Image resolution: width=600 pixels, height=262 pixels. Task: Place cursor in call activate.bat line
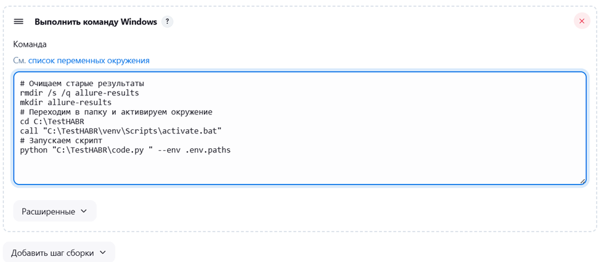point(121,131)
